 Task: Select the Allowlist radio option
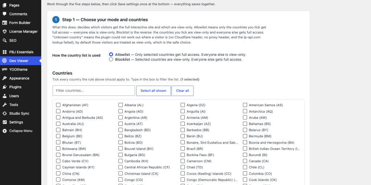(x=111, y=54)
